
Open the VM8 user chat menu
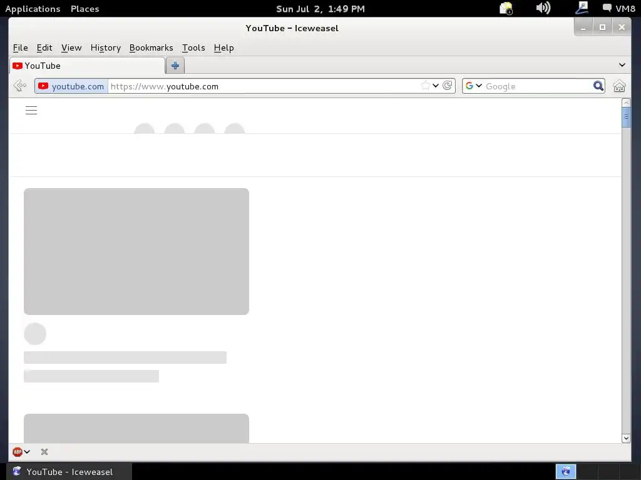tap(619, 9)
